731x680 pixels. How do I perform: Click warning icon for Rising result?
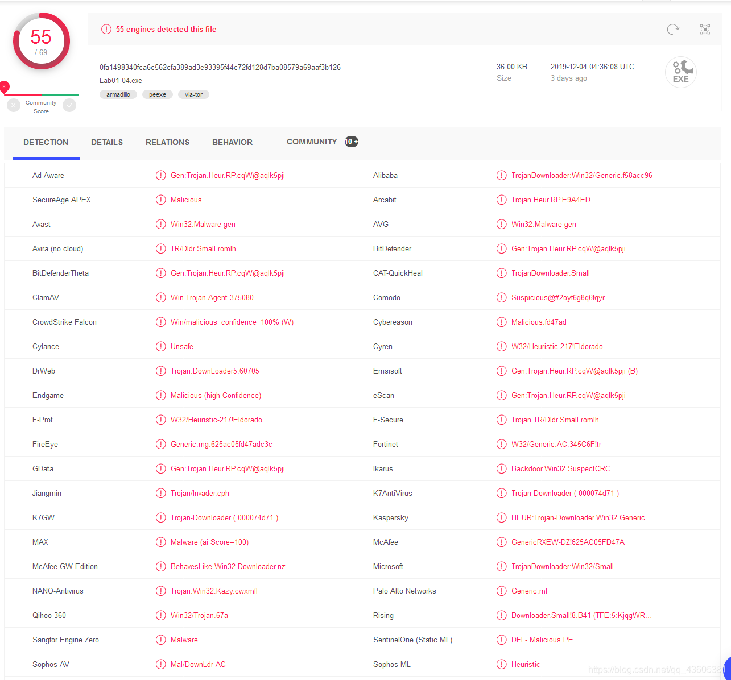(501, 615)
